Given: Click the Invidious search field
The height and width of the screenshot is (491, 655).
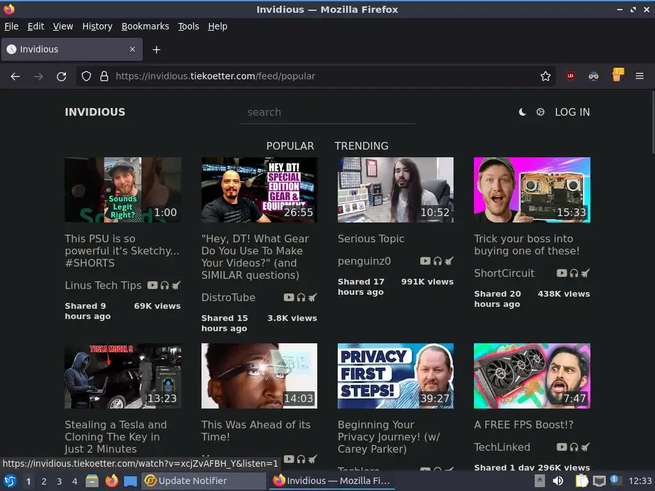Looking at the screenshot, I should 328,113.
